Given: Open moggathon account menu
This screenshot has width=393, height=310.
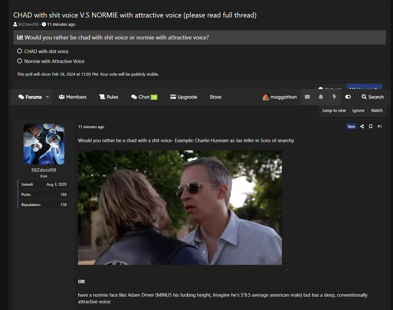Looking at the screenshot, I should pos(280,97).
